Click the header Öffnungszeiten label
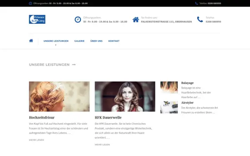This screenshot has width=250, height=156. click(92, 17)
